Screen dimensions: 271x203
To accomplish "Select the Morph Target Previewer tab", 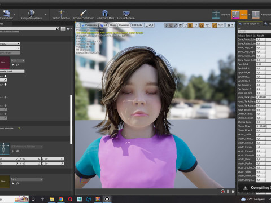I will click(250, 24).
